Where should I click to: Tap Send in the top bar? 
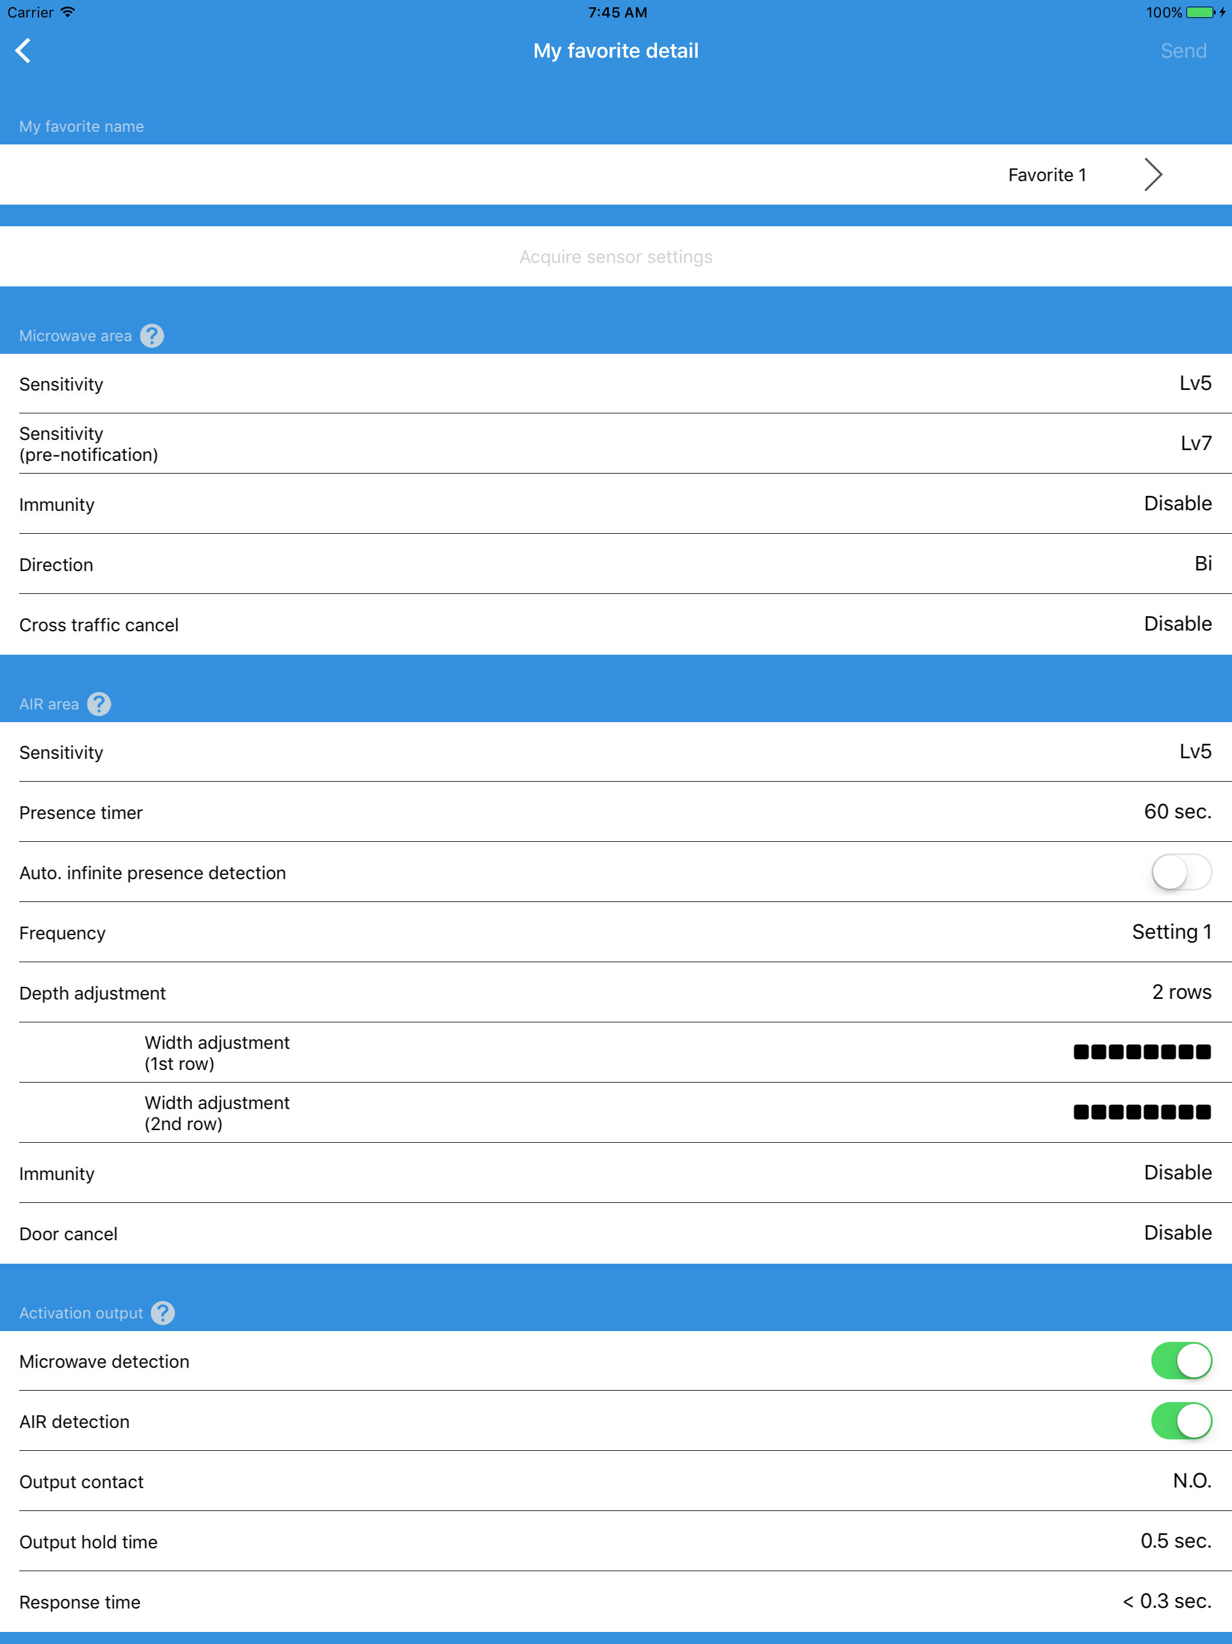pos(1184,51)
